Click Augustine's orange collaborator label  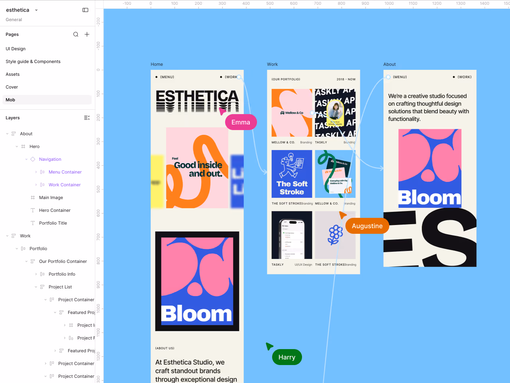[367, 226]
